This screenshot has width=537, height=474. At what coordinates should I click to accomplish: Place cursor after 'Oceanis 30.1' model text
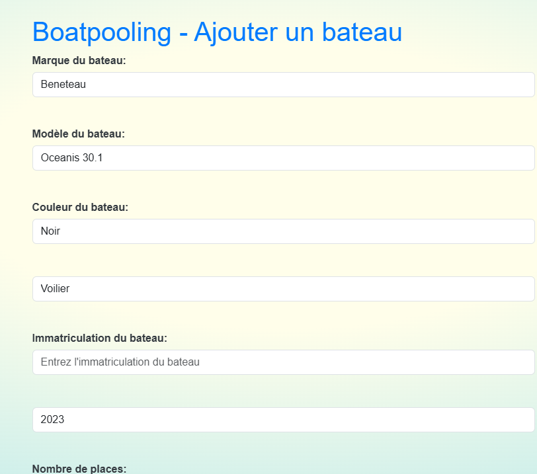103,158
